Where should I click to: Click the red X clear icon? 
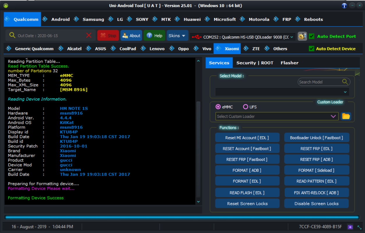click(x=89, y=36)
